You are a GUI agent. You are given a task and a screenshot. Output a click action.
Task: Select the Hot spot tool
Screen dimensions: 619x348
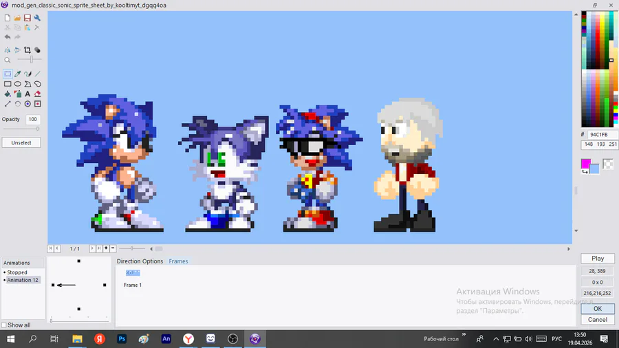tap(28, 104)
